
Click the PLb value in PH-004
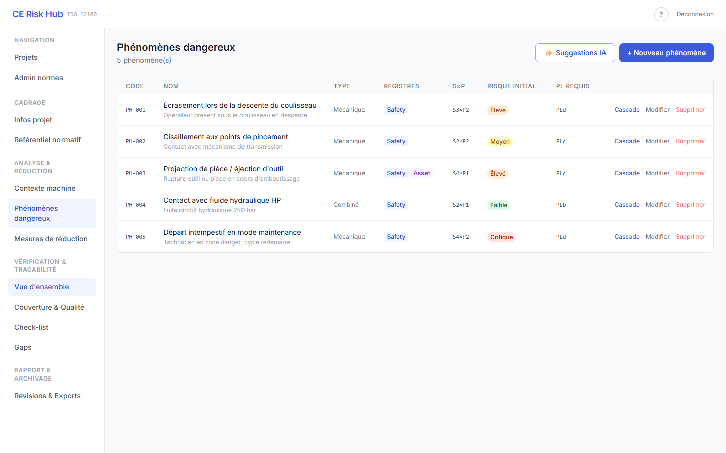pyautogui.click(x=561, y=205)
